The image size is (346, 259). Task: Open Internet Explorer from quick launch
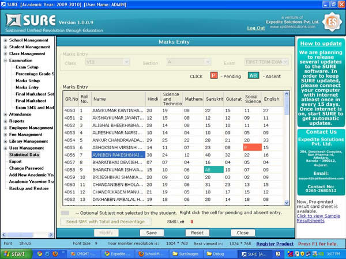point(47,254)
